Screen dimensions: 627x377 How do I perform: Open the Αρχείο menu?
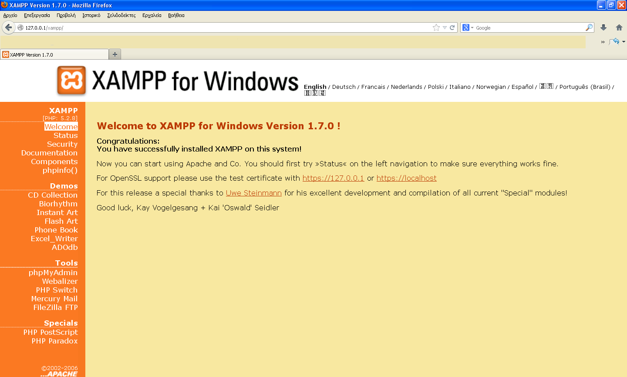(x=10, y=15)
